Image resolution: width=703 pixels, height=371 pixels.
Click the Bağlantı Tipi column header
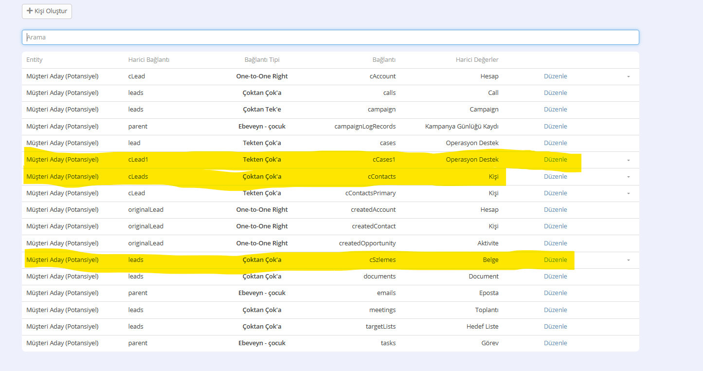(x=262, y=60)
